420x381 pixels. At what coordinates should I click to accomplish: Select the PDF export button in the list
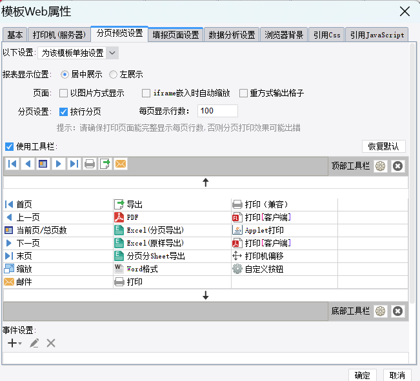pos(172,217)
